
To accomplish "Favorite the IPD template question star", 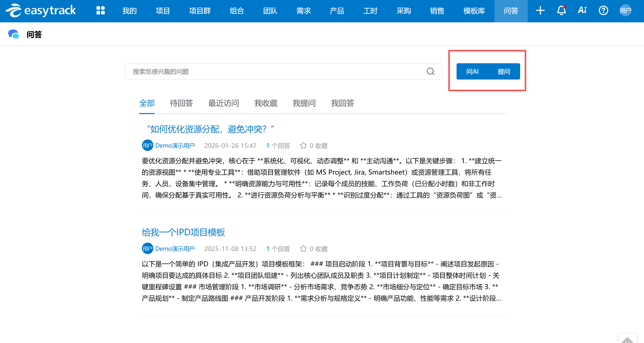I will point(303,249).
